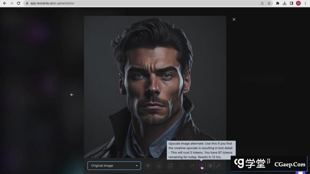The width and height of the screenshot is (310, 174).
Task: Click the dimmed icon left of upscale alternate
Action: point(192,166)
